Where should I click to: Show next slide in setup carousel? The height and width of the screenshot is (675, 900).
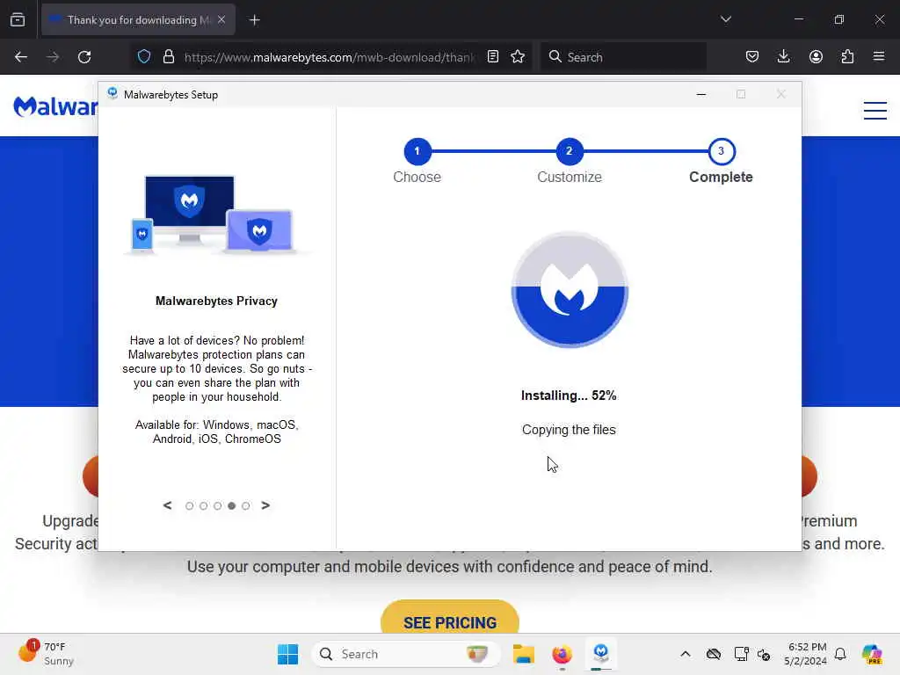tap(265, 505)
